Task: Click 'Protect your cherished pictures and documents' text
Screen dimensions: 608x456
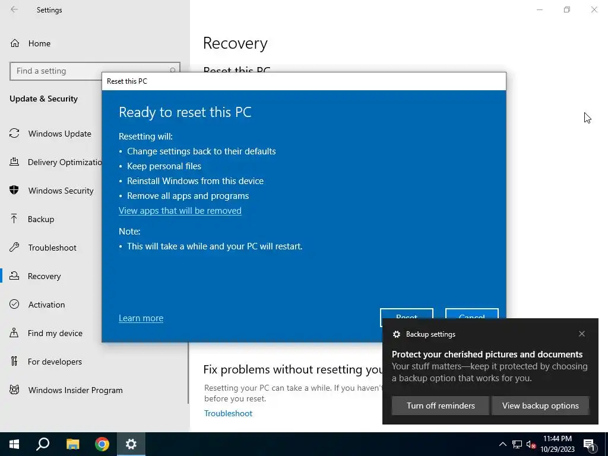Action: tap(487, 354)
